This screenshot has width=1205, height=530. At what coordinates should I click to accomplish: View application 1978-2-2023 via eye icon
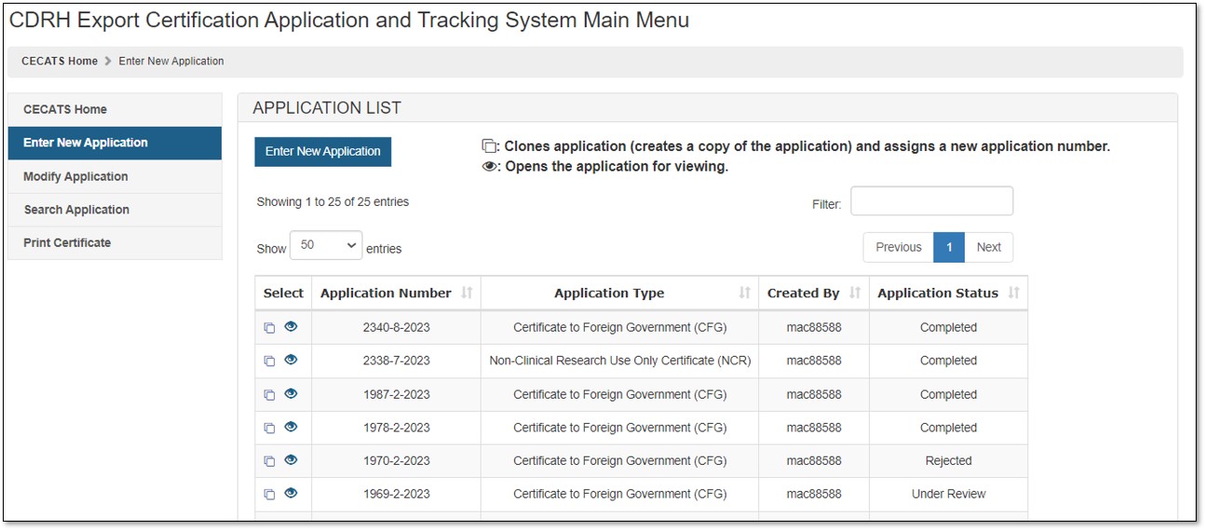291,428
